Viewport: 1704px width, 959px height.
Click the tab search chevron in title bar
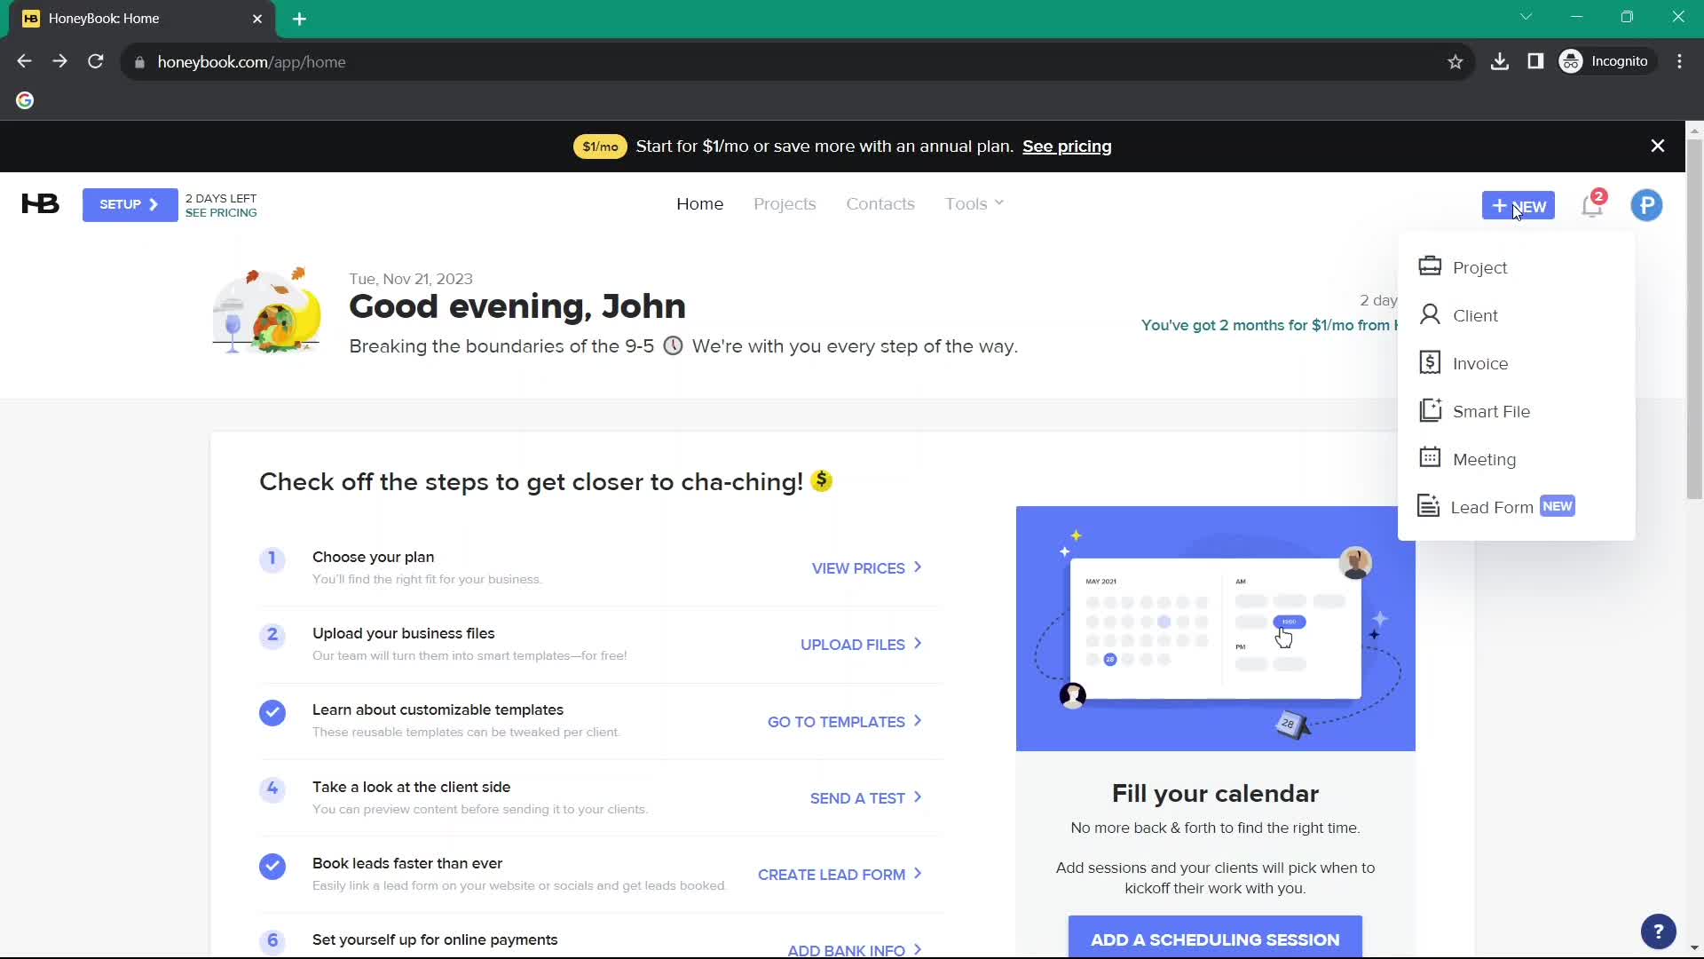click(x=1526, y=17)
